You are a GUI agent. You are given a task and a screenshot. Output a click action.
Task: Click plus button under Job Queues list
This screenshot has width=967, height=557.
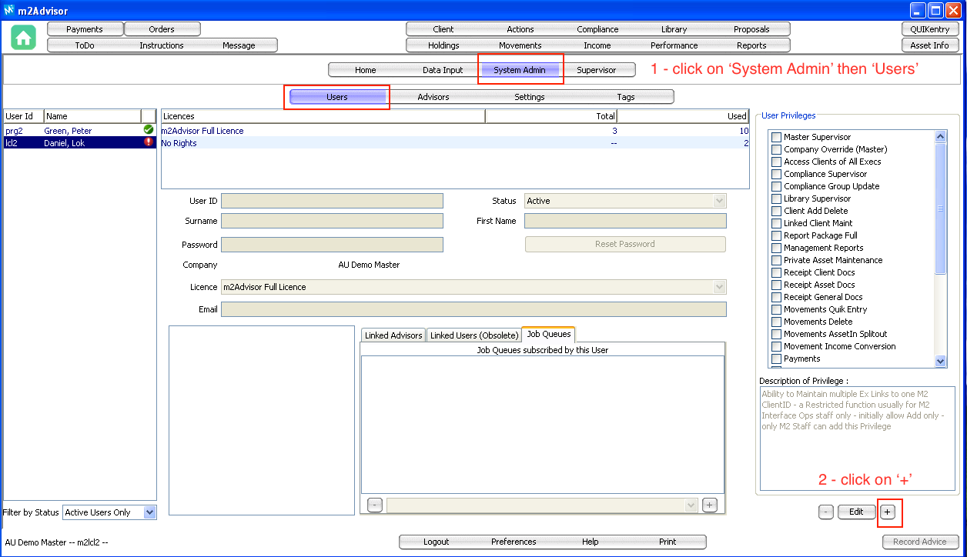(x=710, y=505)
